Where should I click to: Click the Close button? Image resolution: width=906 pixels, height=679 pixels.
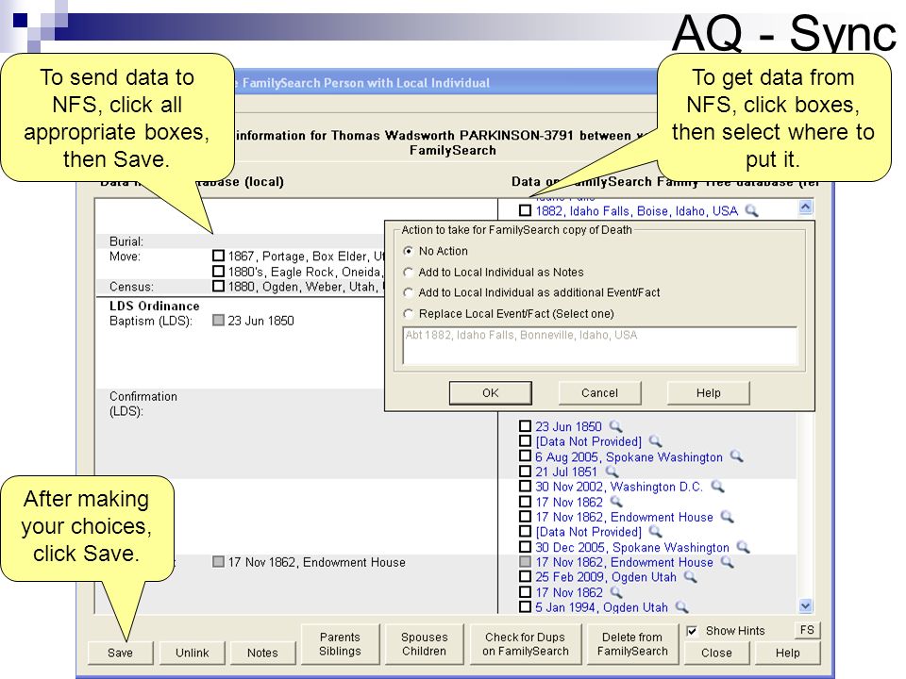click(x=716, y=653)
